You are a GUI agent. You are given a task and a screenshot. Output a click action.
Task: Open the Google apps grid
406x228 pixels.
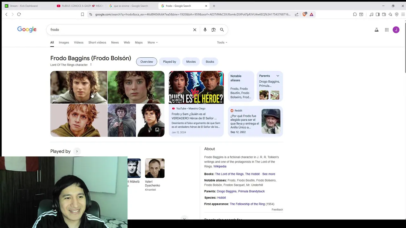pyautogui.click(x=387, y=30)
